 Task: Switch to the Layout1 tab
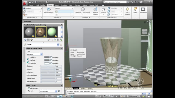coord(82,88)
